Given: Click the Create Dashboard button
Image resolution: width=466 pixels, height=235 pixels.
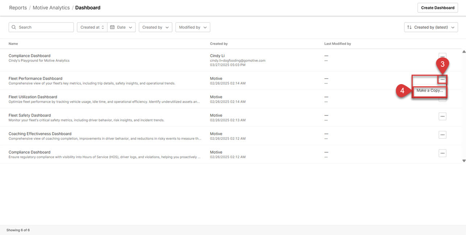Looking at the screenshot, I should tap(438, 8).
